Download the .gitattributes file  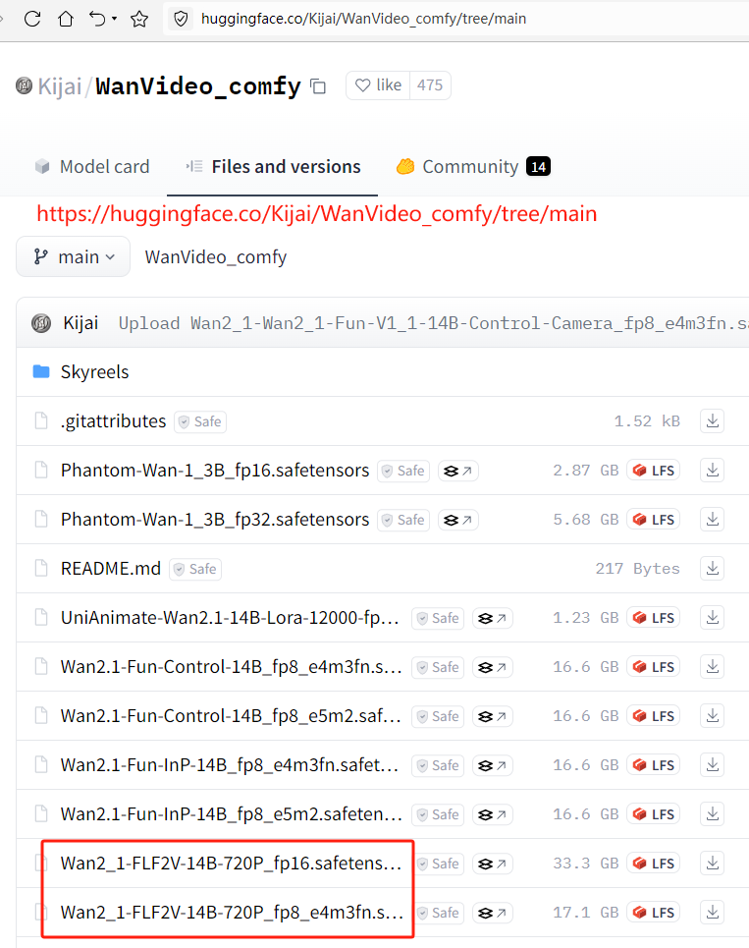coord(713,420)
